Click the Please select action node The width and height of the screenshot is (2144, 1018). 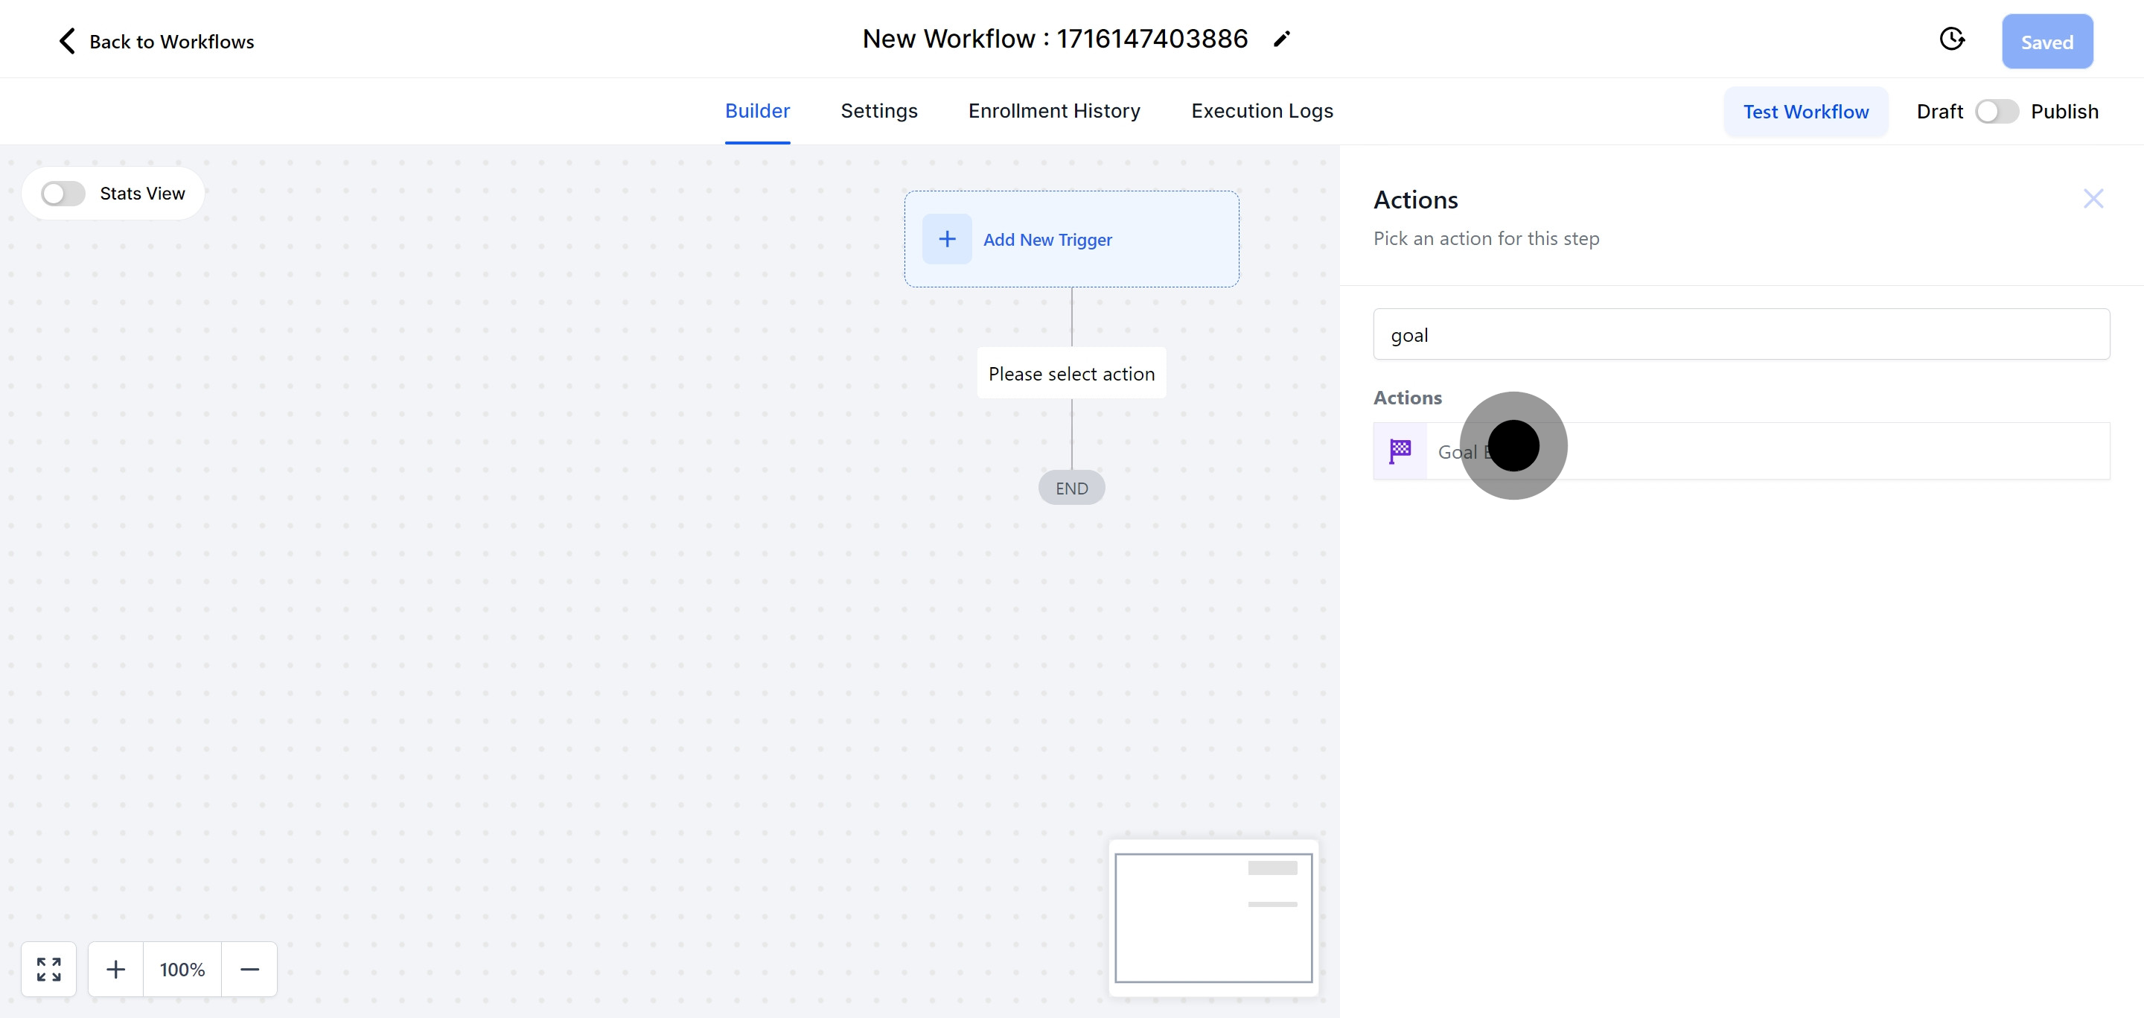[x=1071, y=374]
